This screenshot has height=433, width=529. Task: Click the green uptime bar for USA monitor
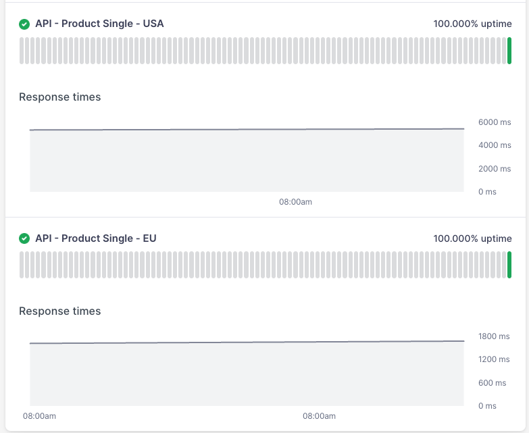[509, 51]
